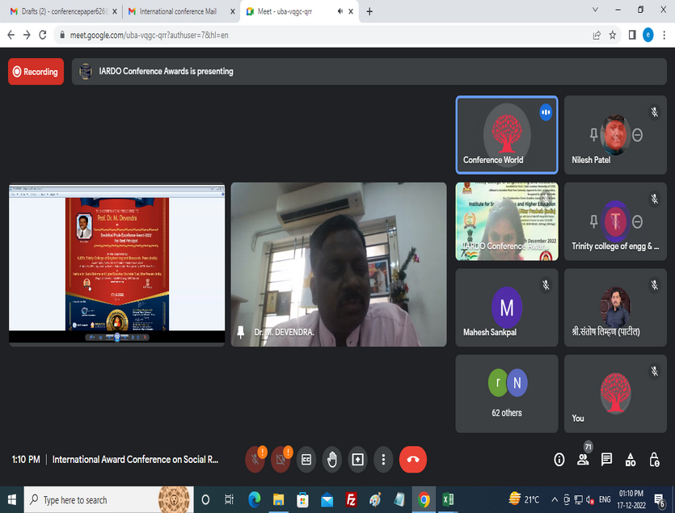Screen dimensions: 675x513
Task: Toggle Chrome side panel icon
Action: point(632,36)
